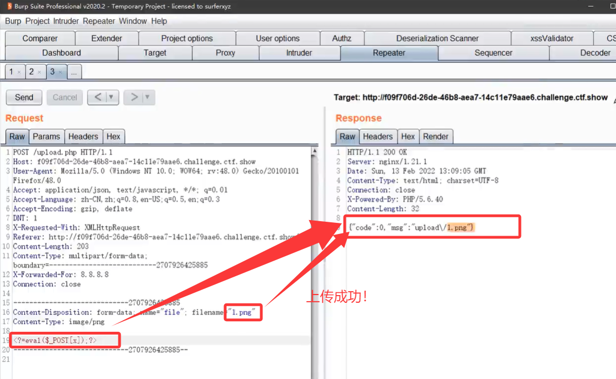Open the Response Render tab

[436, 137]
